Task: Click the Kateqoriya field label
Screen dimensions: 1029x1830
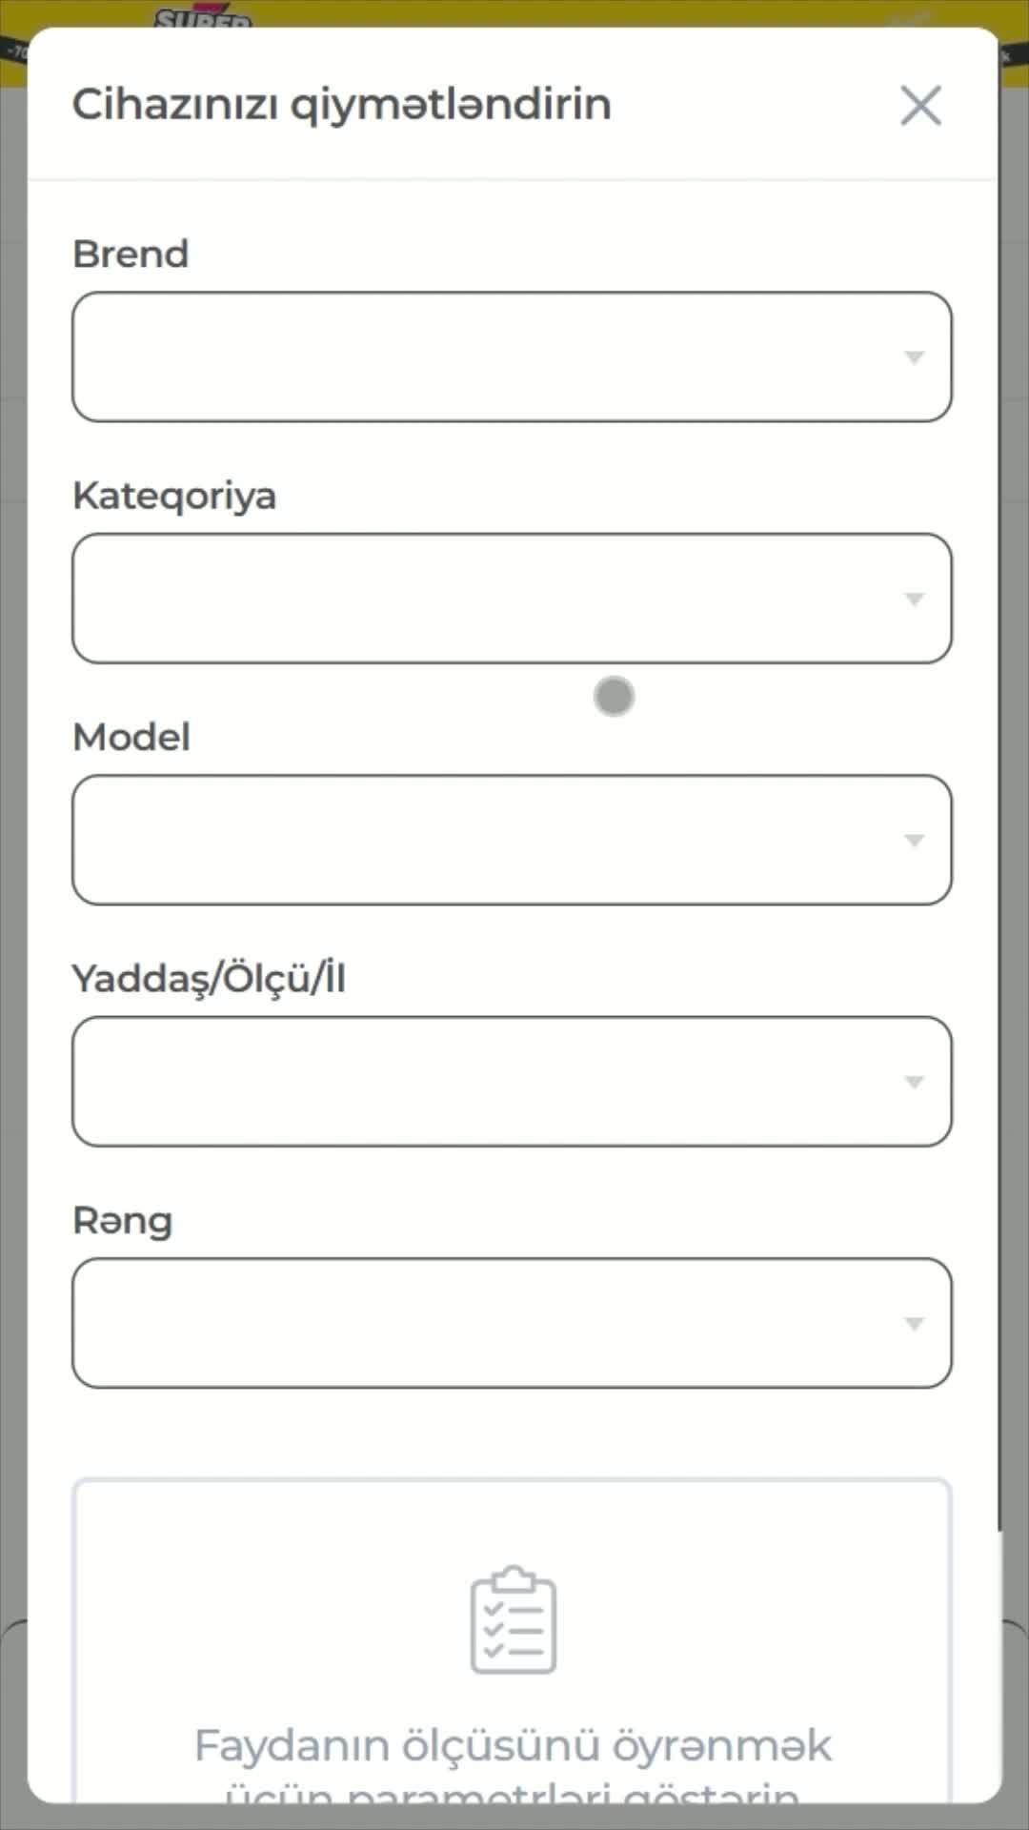Action: click(x=174, y=496)
